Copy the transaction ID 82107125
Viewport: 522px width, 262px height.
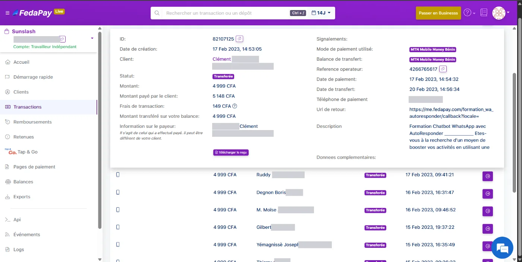pyautogui.click(x=240, y=39)
